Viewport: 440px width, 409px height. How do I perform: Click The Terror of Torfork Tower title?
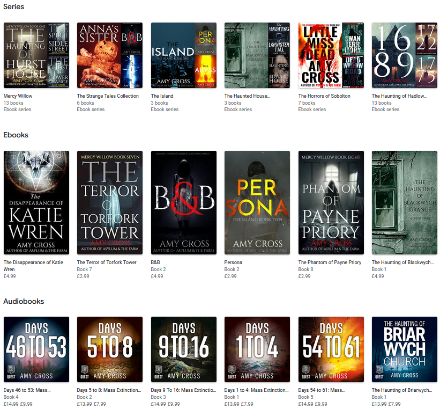107,262
